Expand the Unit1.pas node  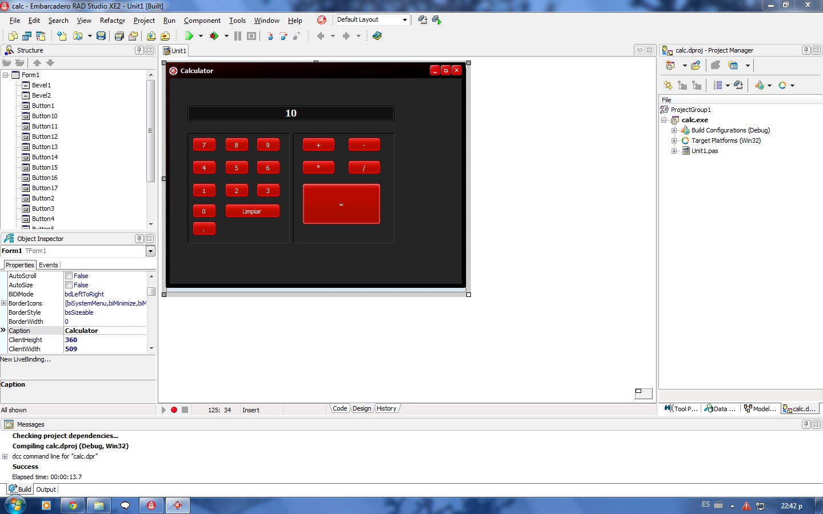(674, 151)
